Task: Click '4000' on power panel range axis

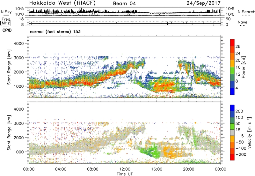Action: tap(19, 44)
